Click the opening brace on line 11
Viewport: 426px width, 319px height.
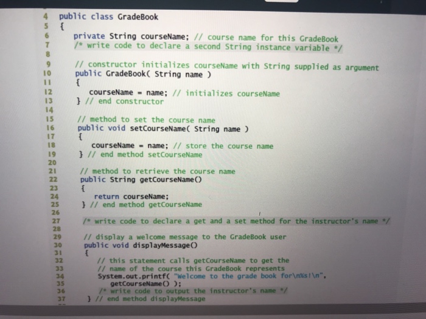[78, 83]
